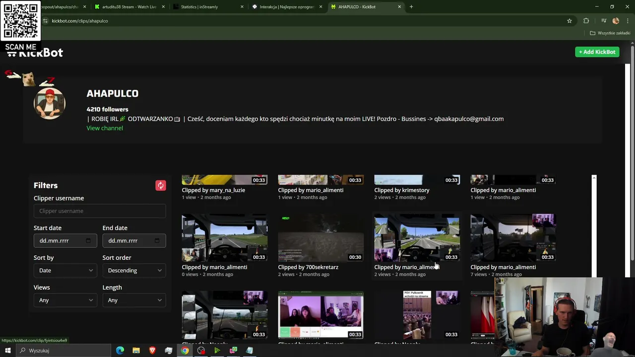
Task: Open the dark 00:30 clip by 700sekretarz
Action: (320, 238)
